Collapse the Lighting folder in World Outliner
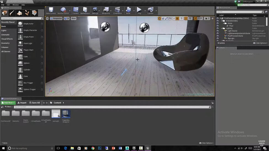This screenshot has height=151, width=269. 222,28
